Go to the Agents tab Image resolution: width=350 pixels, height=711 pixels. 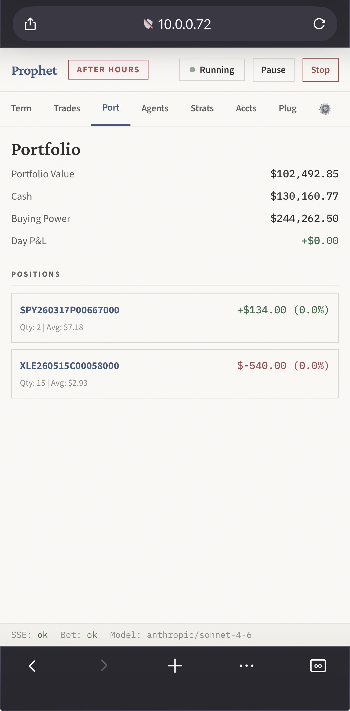click(155, 108)
